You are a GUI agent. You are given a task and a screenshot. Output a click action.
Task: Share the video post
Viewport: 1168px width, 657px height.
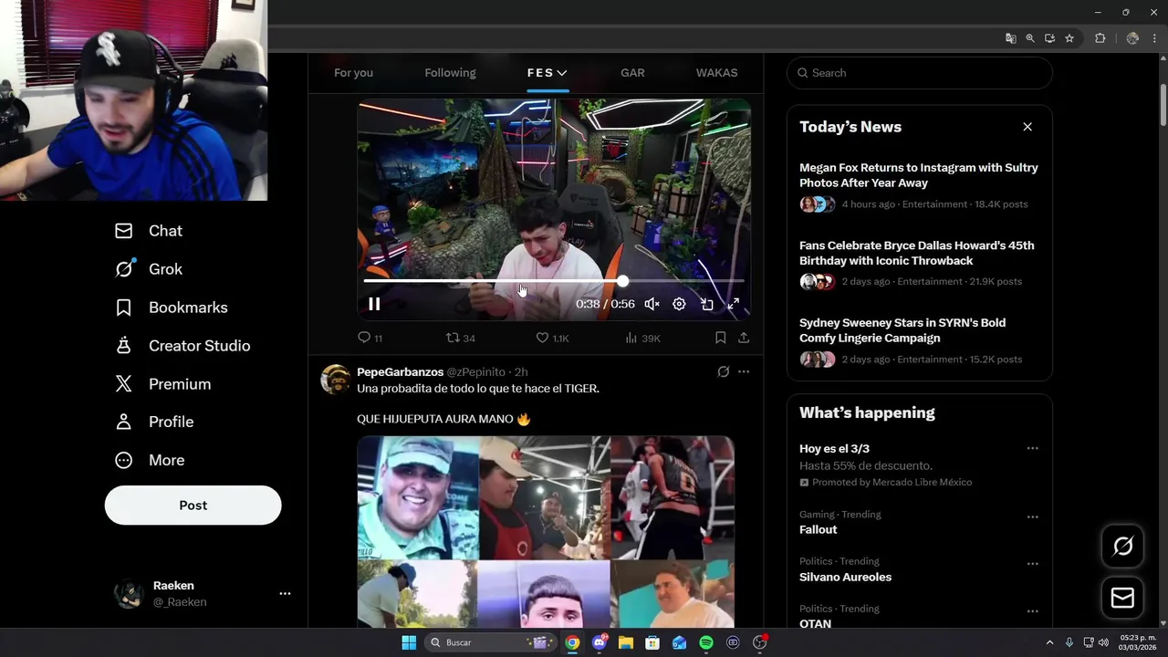[x=744, y=338]
